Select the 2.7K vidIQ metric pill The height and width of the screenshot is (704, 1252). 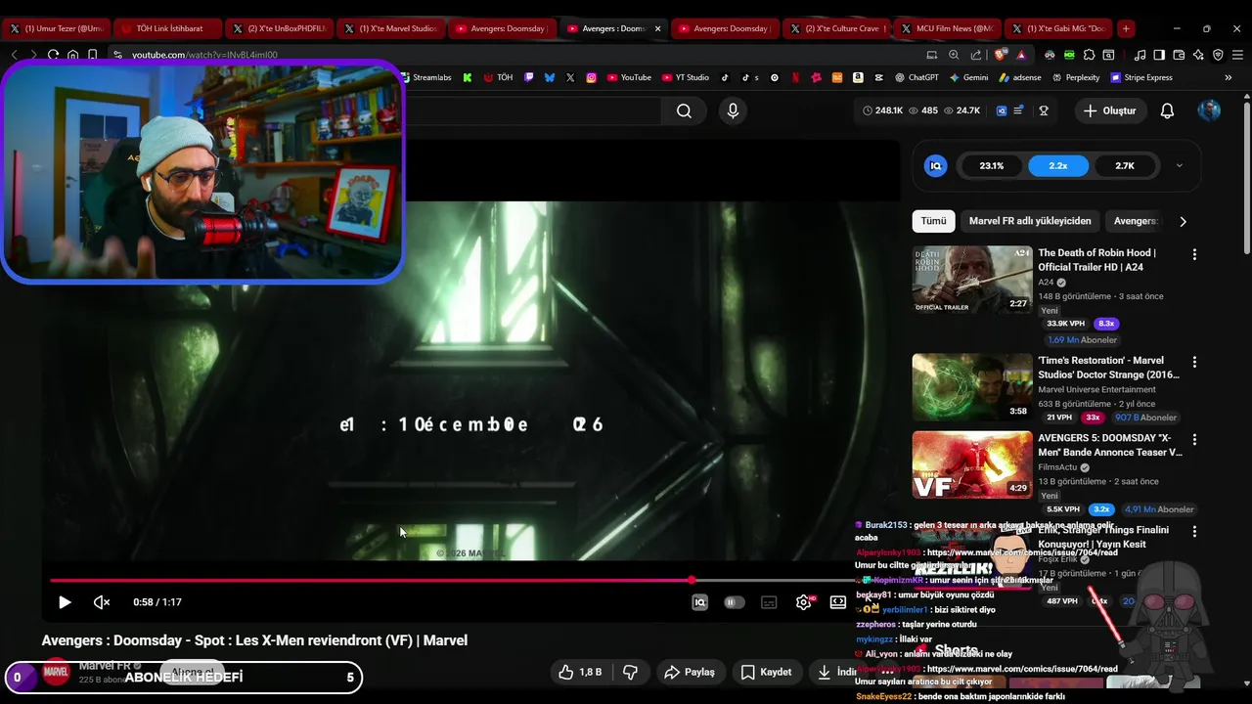pos(1125,165)
